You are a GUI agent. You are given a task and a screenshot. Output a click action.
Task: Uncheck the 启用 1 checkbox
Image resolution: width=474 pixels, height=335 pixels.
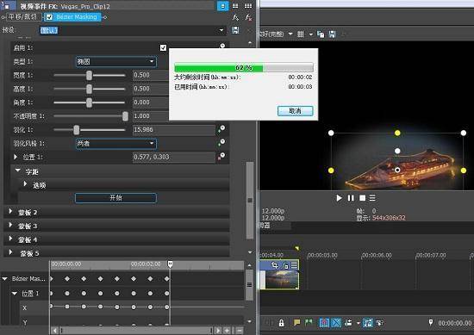tap(163, 47)
